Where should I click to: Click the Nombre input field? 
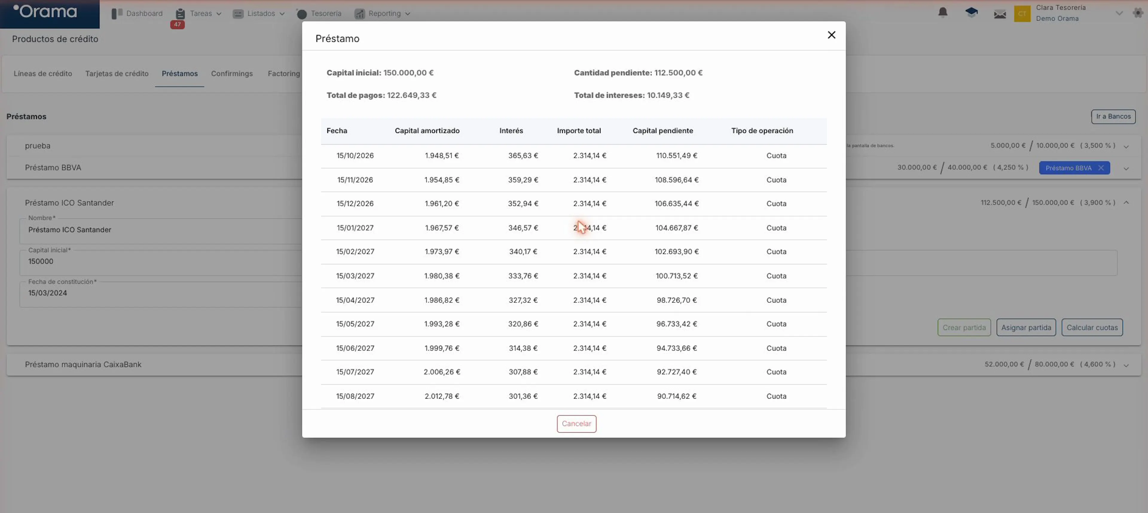tap(161, 231)
